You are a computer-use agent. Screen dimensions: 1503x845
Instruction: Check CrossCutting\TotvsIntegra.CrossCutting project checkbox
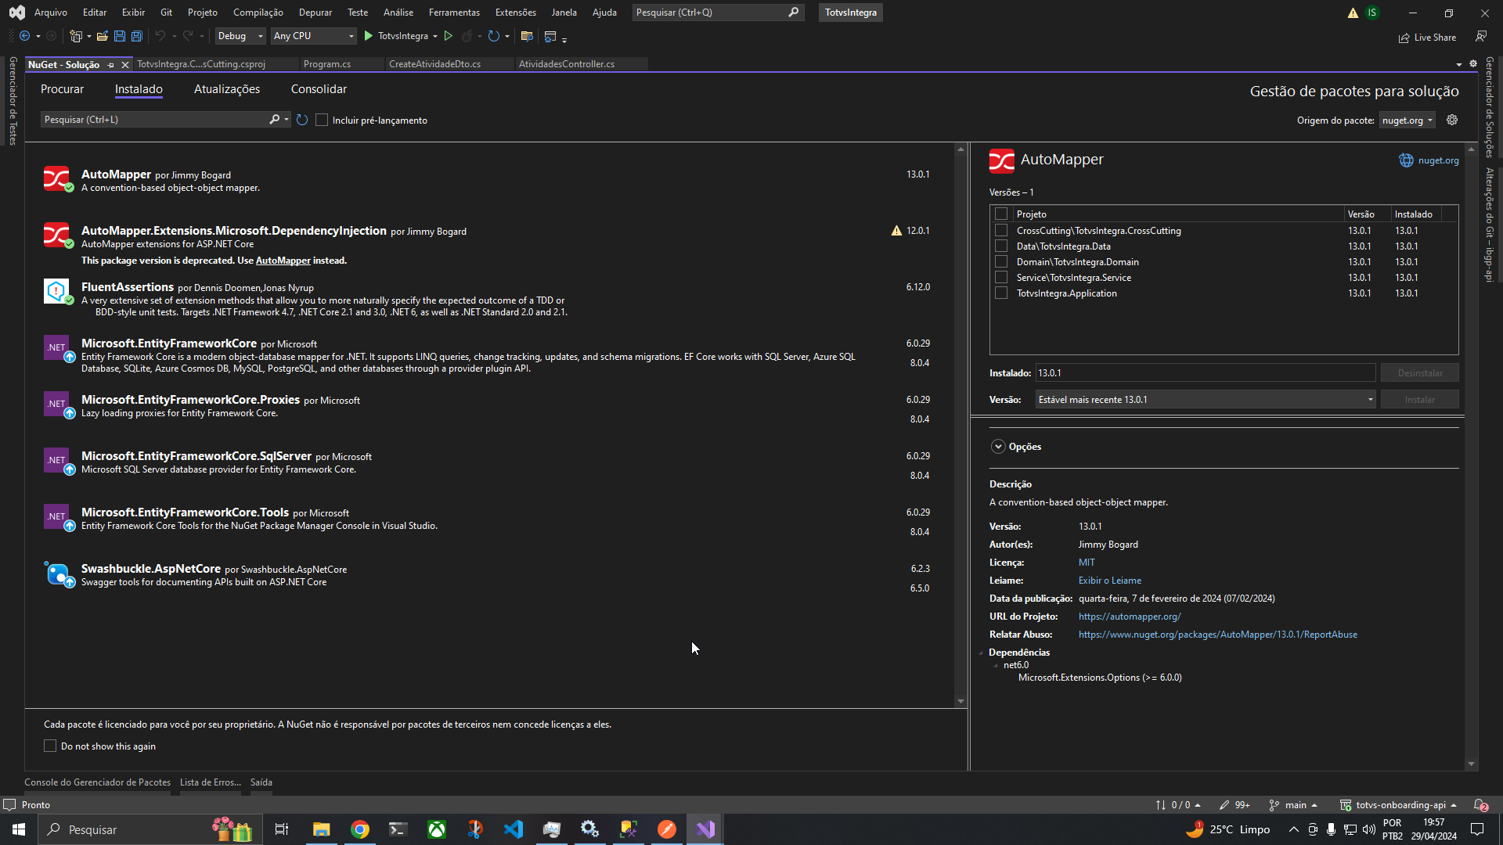click(1001, 231)
